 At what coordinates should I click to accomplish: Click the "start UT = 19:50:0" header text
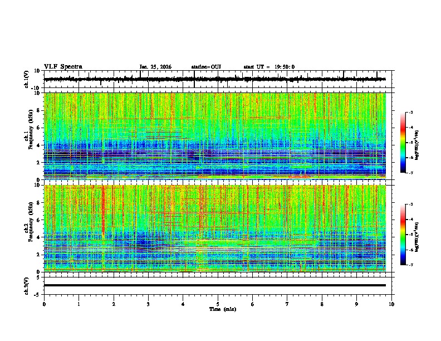(269, 67)
